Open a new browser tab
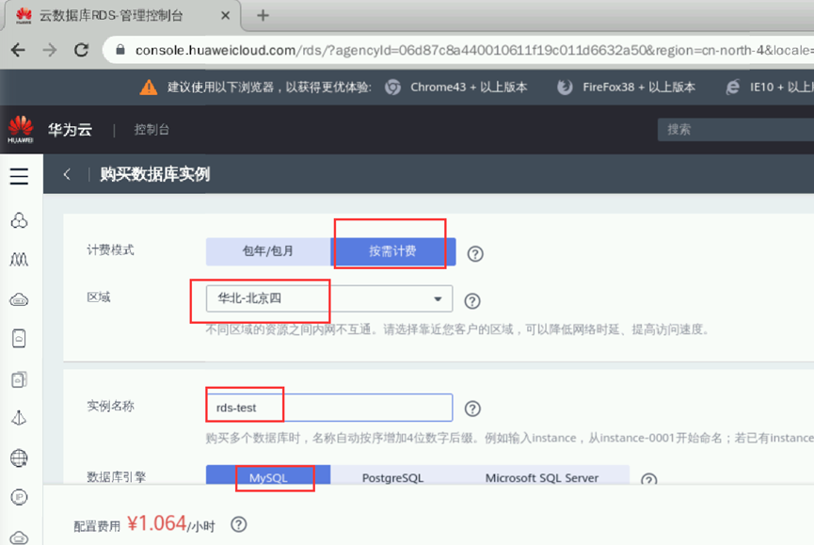814x545 pixels. coord(263,16)
